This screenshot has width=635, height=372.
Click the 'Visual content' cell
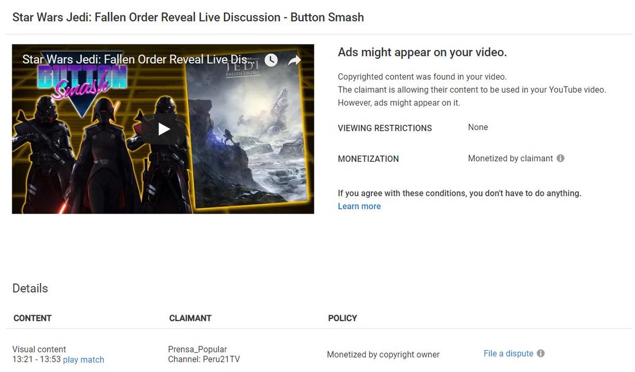[39, 349]
